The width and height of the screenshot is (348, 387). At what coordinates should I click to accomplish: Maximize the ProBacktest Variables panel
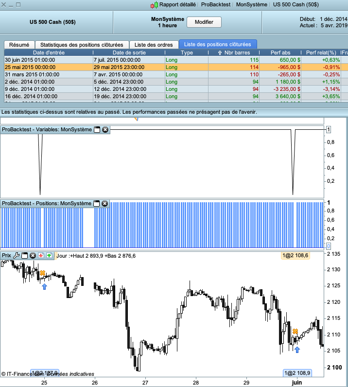click(97, 130)
